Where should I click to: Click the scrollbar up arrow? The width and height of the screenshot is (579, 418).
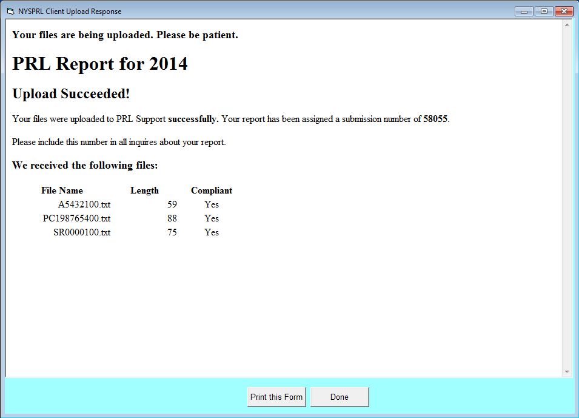tap(567, 25)
